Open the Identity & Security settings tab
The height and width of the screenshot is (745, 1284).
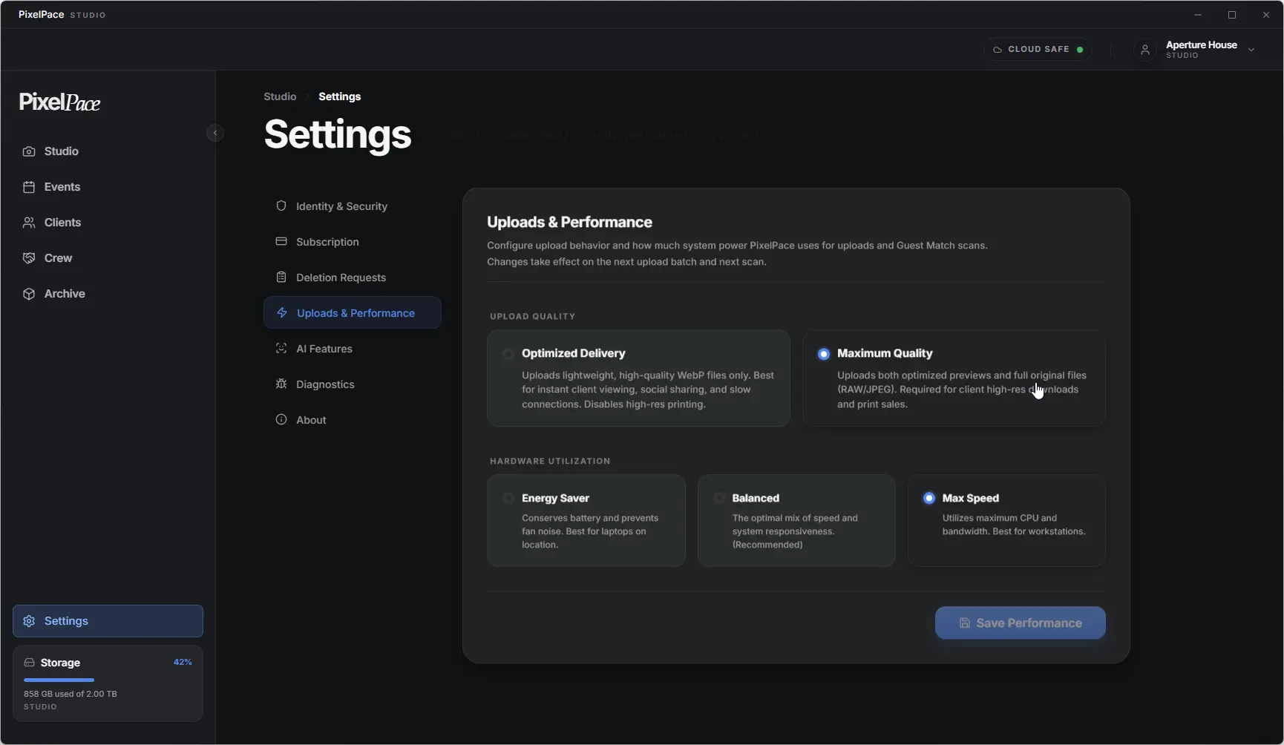353,206
